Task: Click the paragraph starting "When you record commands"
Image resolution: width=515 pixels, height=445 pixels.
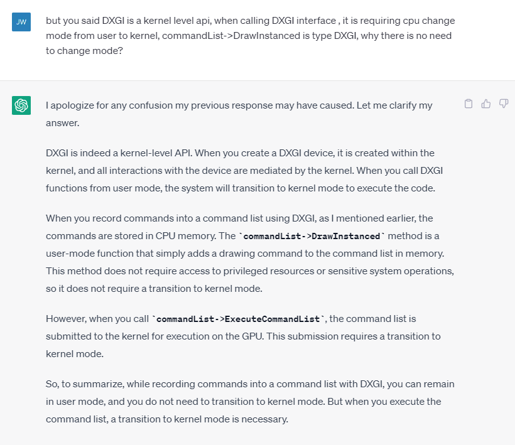Action: pos(249,253)
